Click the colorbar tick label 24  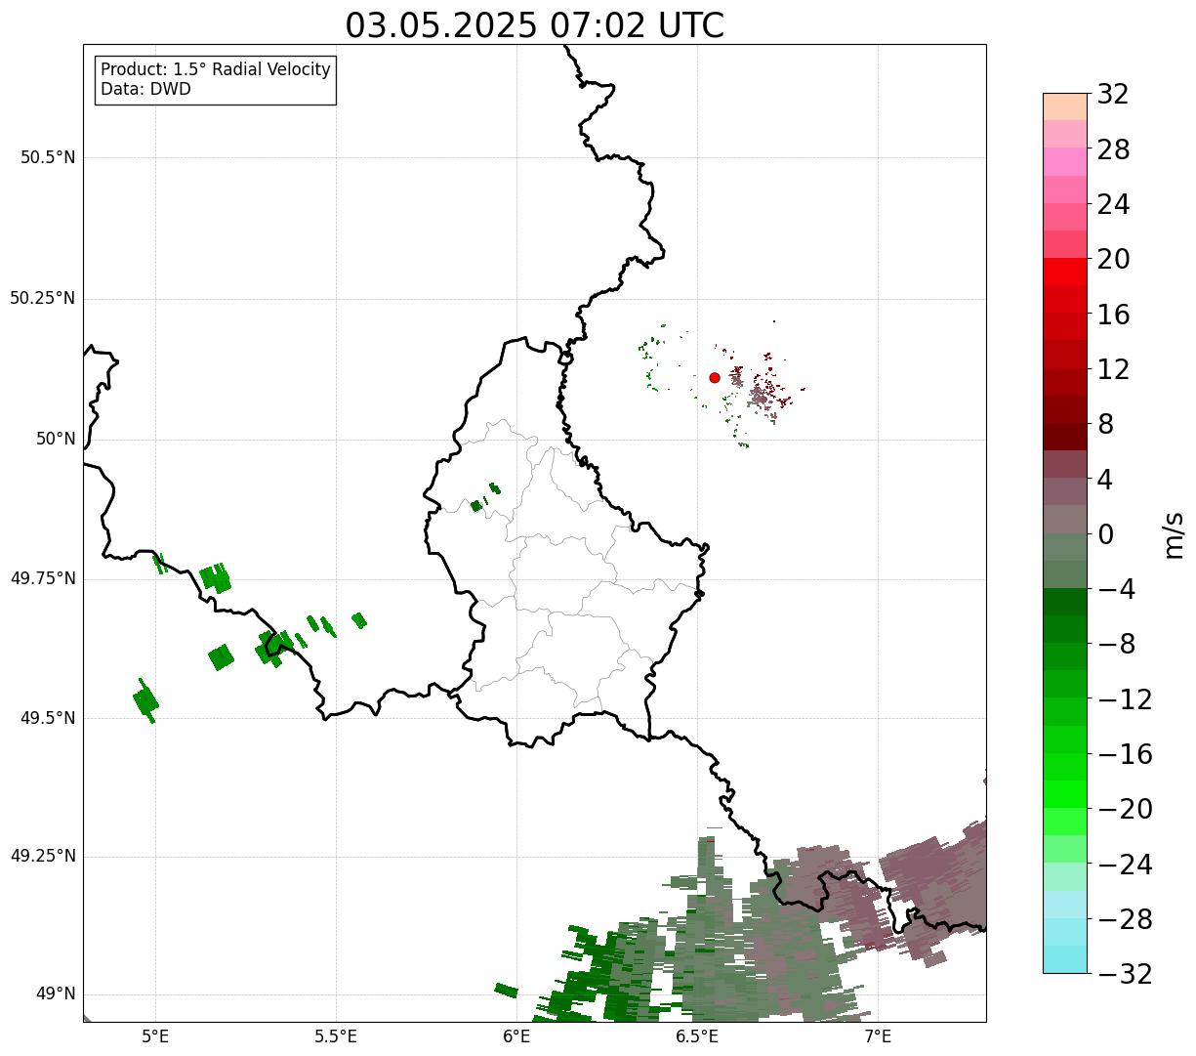click(x=1113, y=204)
